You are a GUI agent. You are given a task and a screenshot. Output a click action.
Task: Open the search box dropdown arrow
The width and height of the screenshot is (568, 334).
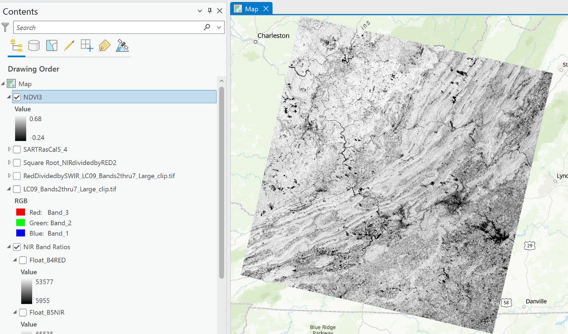coord(219,27)
